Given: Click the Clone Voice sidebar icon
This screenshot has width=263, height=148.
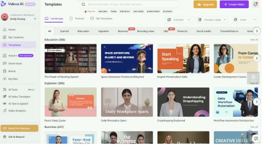Looking at the screenshot, I should click(5, 64).
